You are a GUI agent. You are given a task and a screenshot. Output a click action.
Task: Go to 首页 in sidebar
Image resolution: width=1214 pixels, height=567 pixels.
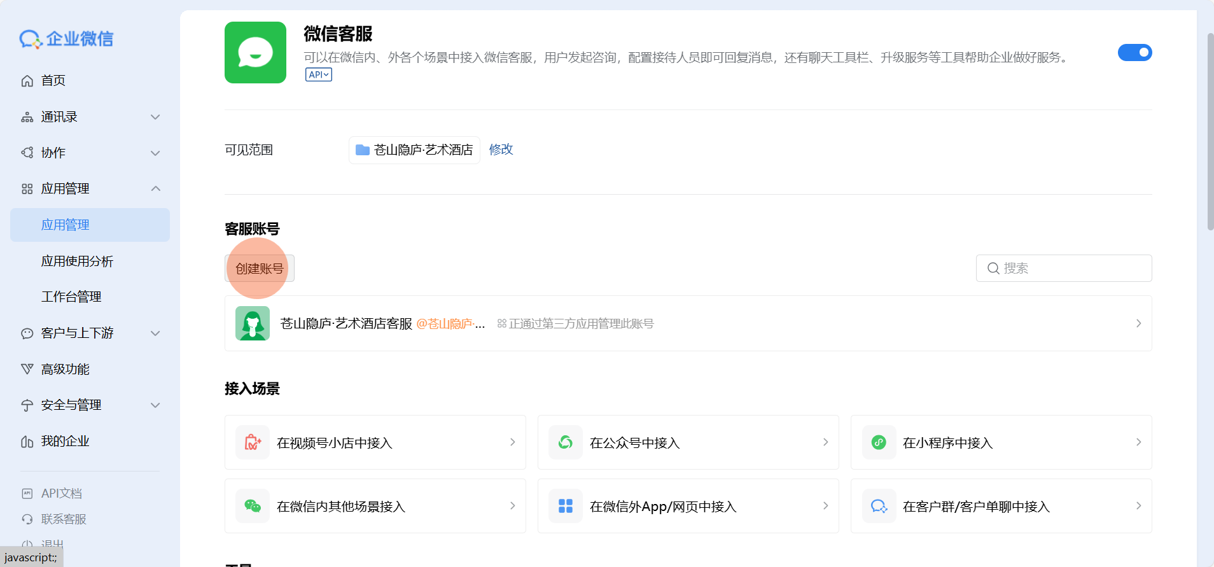point(53,81)
